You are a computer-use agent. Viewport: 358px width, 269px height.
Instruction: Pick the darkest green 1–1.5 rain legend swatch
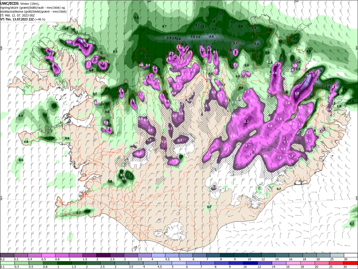tap(65, 263)
